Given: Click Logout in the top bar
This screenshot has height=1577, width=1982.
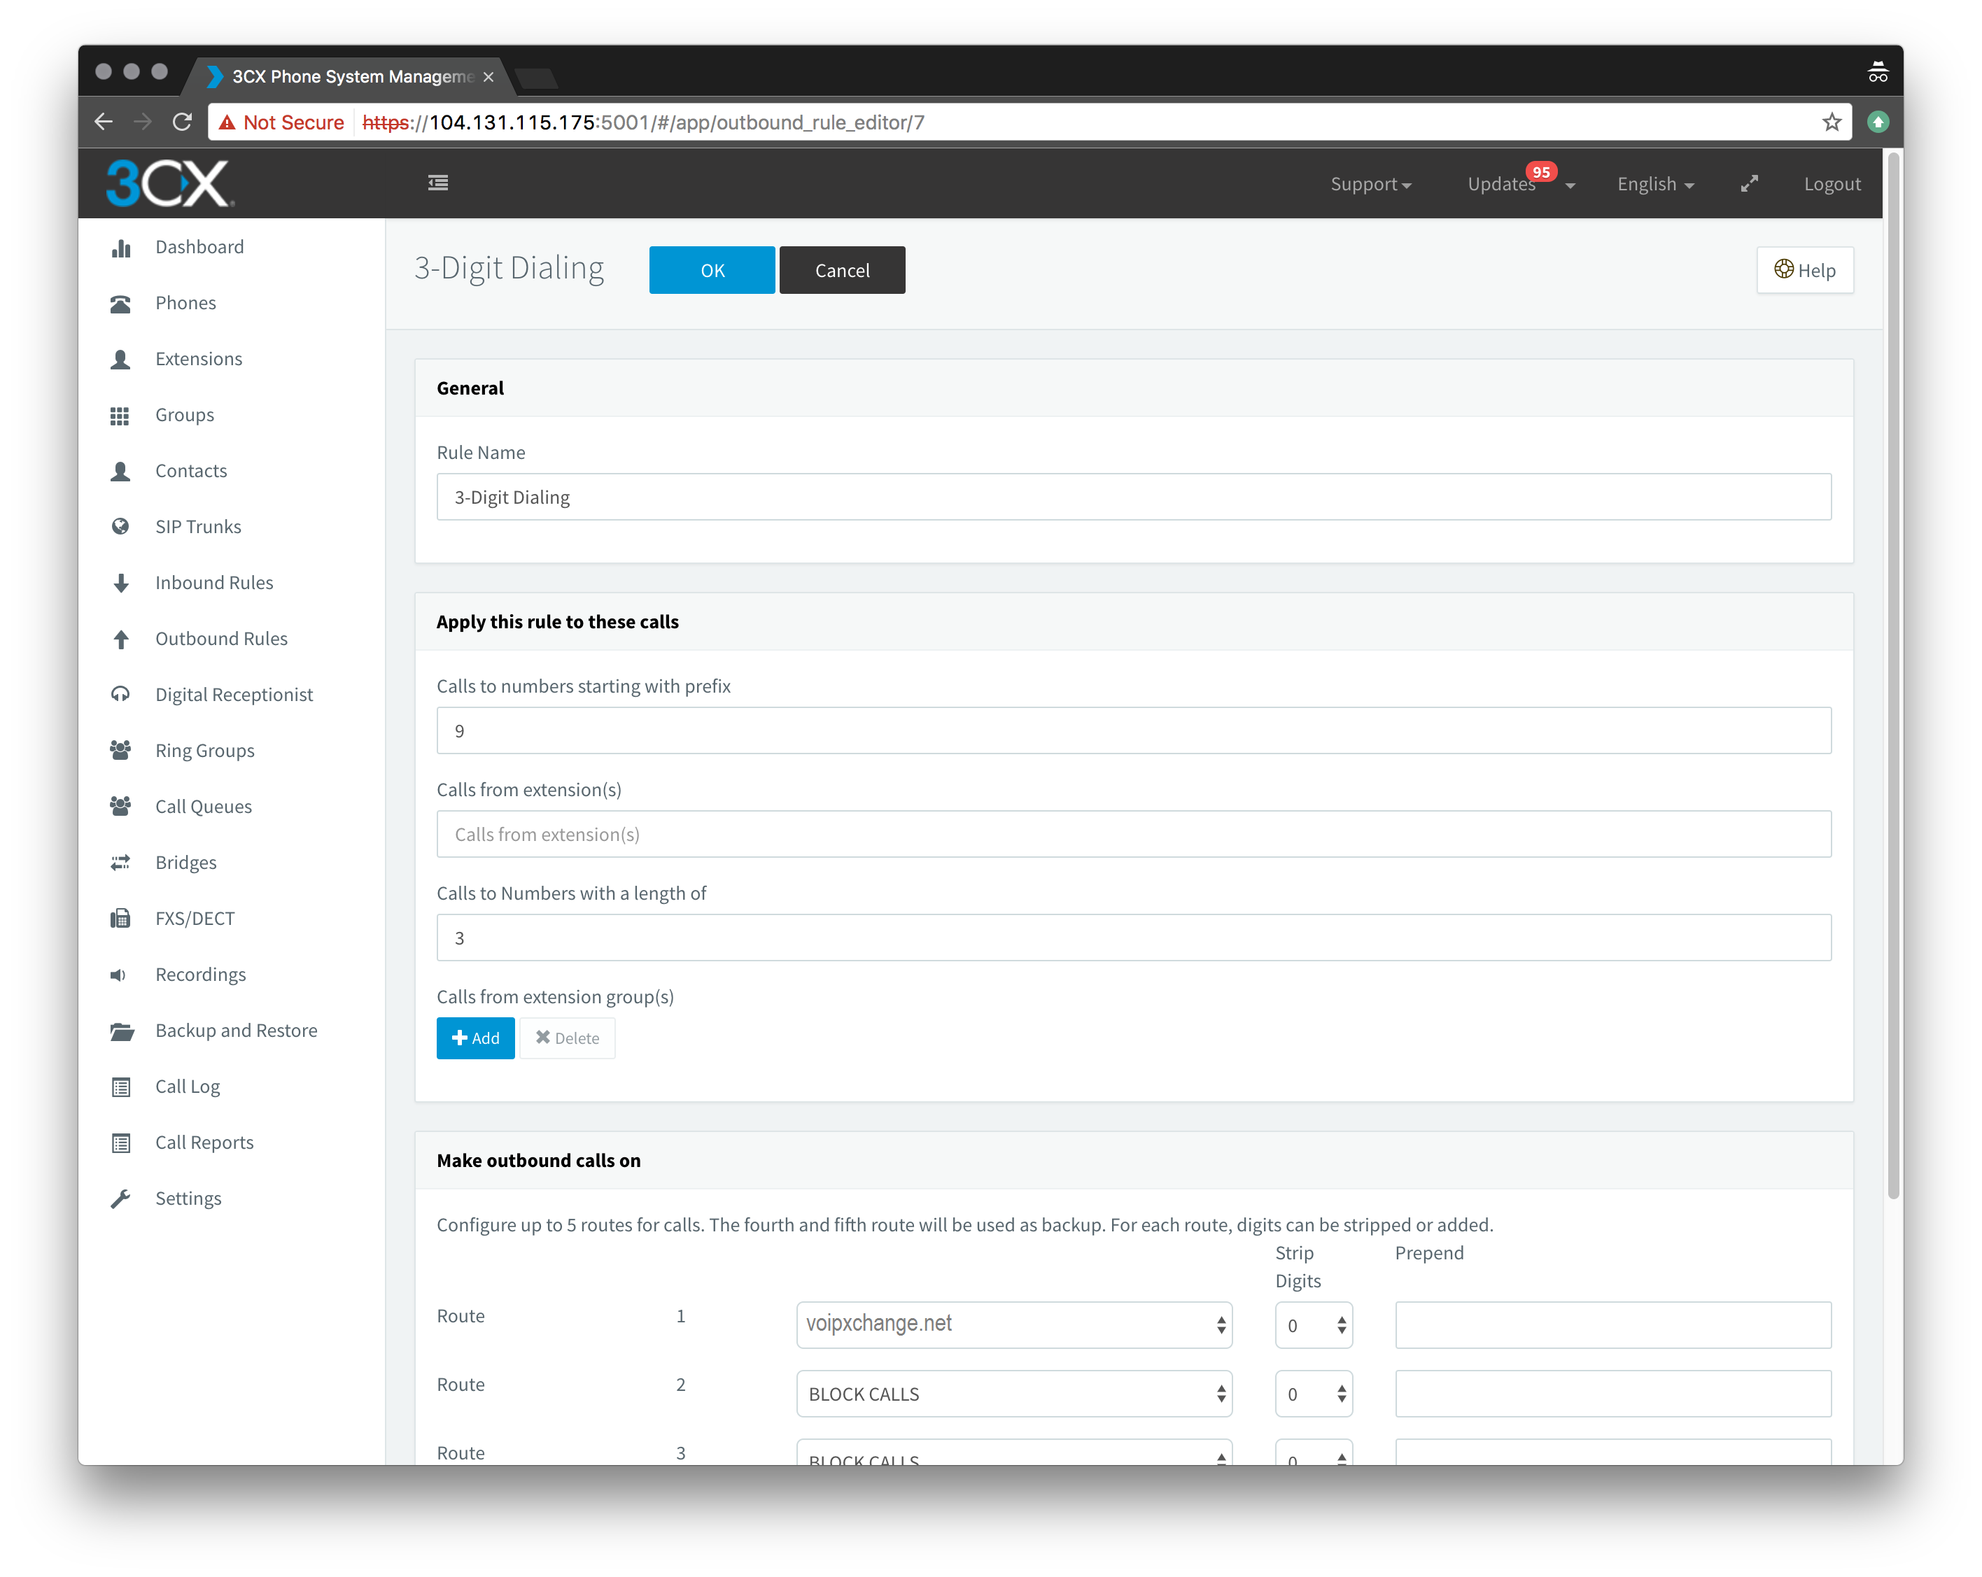Looking at the screenshot, I should tap(1832, 184).
